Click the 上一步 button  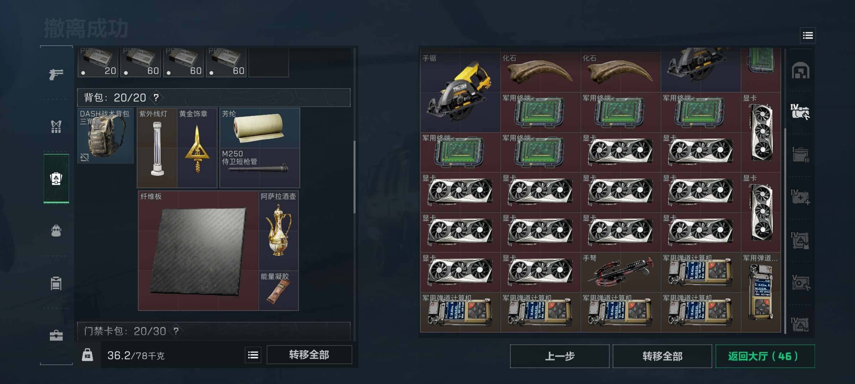[560, 356]
